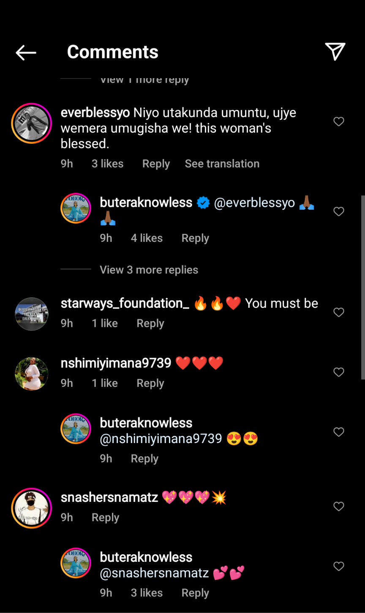365x613 pixels.
Task: Open starways_foundation_ profile avatar
Action: point(32,314)
